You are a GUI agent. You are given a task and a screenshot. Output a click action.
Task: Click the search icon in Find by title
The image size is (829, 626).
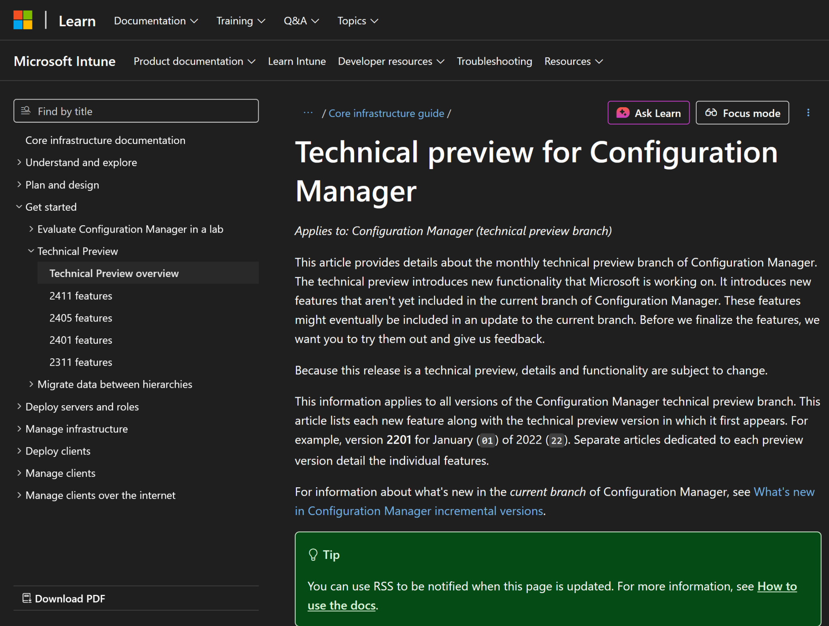(x=26, y=110)
